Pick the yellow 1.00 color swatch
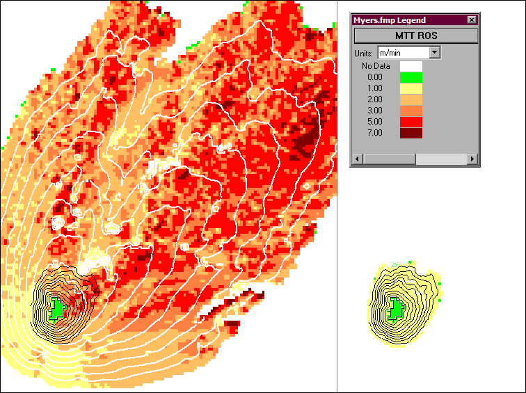This screenshot has height=393, width=526. pos(411,88)
